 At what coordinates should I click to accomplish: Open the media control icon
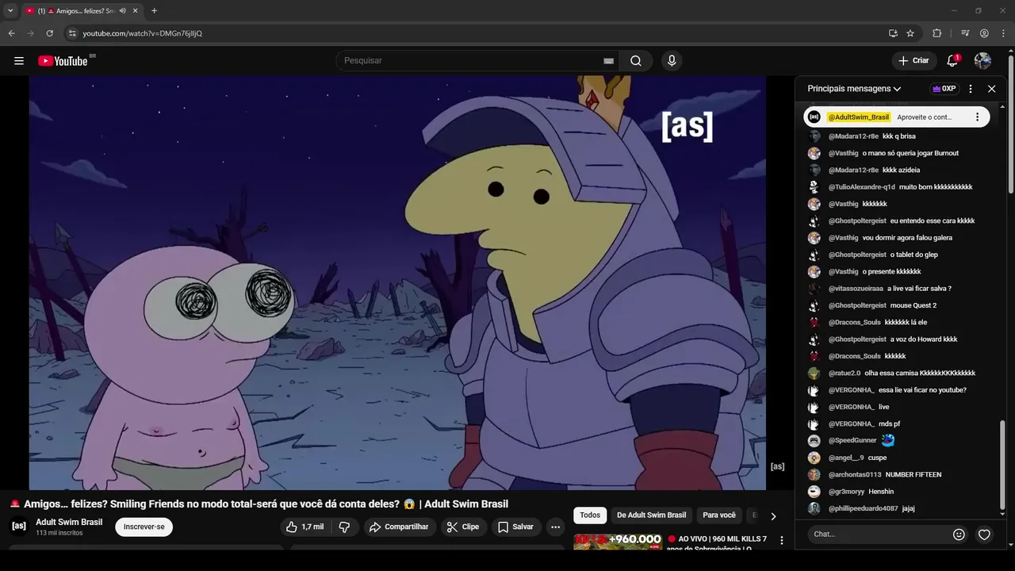coord(965,33)
